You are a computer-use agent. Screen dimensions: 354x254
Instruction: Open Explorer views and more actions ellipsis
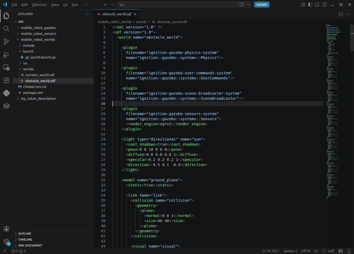[87, 14]
